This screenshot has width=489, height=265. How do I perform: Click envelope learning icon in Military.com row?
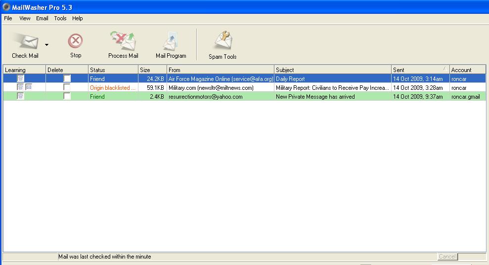pyautogui.click(x=29, y=87)
